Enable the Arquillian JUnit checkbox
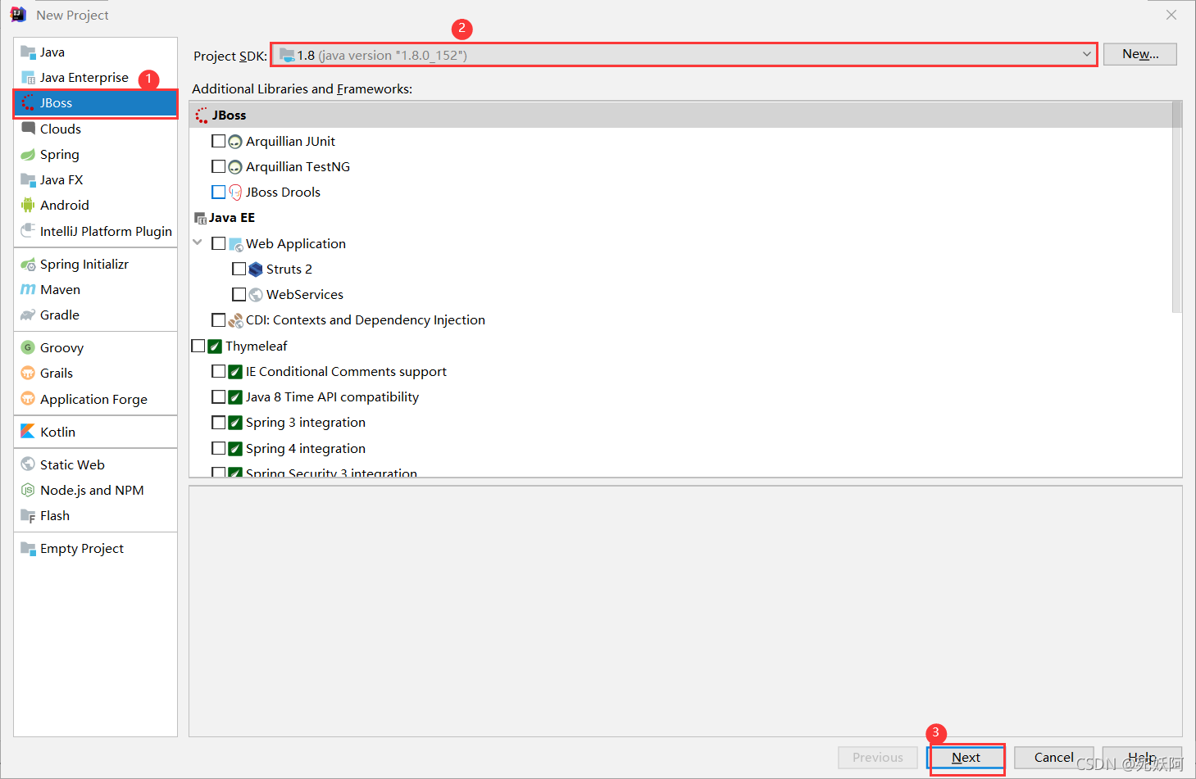The height and width of the screenshot is (779, 1196). (218, 141)
